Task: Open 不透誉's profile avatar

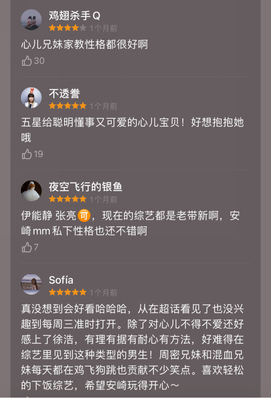Action: click(x=31, y=97)
